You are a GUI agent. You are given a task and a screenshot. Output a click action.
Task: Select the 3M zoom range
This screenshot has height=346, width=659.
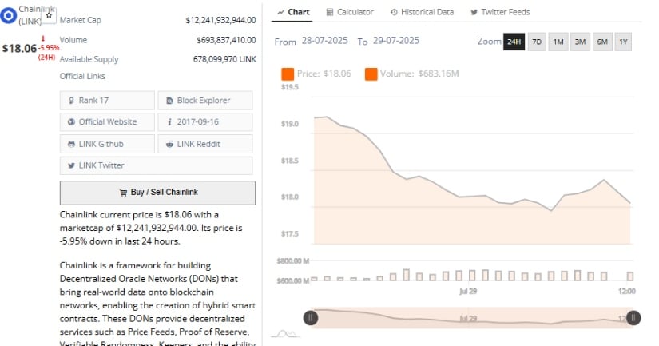580,42
